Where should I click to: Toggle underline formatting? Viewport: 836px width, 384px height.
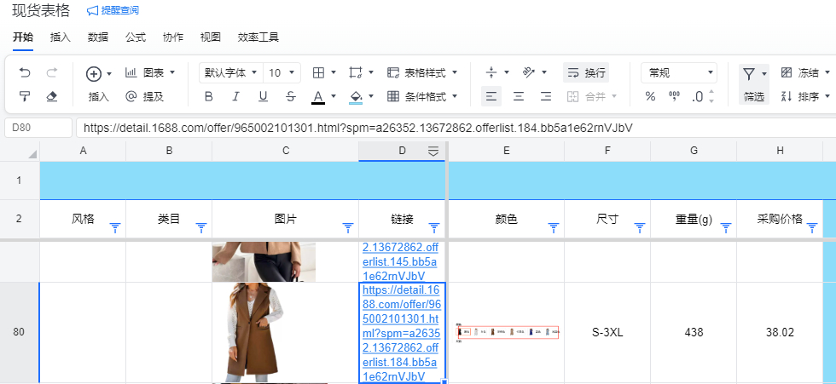click(x=263, y=96)
